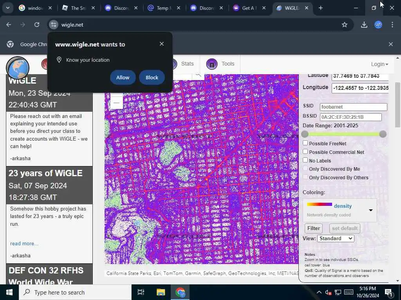Enable Possible Commercial Net checkbox
Image resolution: width=401 pixels, height=300 pixels.
tap(305, 152)
